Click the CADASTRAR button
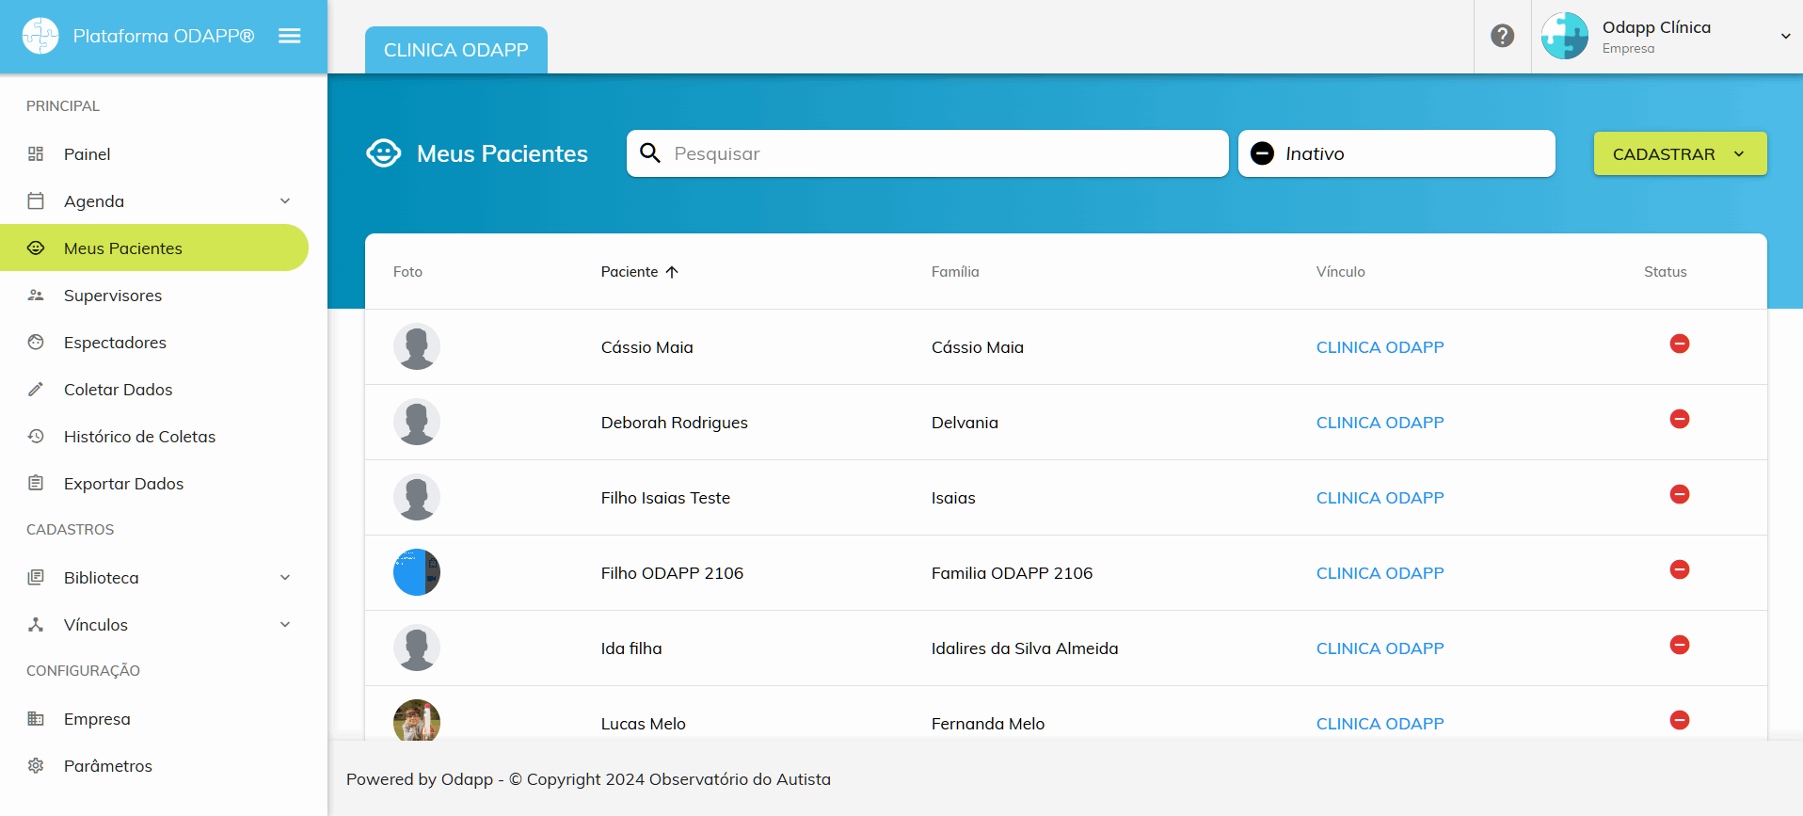This screenshot has width=1803, height=816. (x=1680, y=153)
